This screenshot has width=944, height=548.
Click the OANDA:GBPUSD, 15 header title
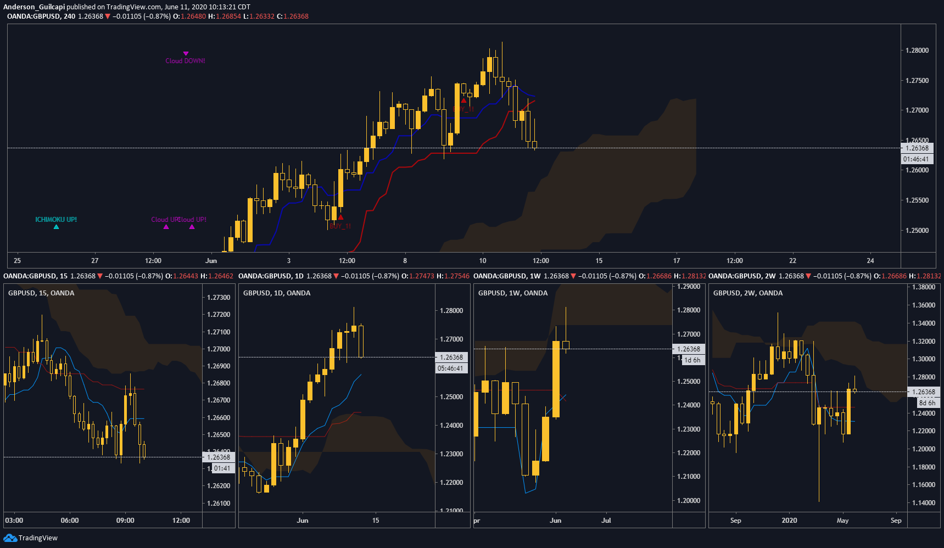[36, 276]
